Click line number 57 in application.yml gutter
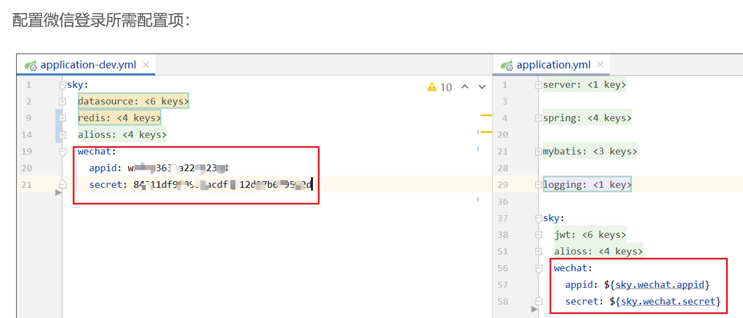743x318 pixels. tap(503, 285)
